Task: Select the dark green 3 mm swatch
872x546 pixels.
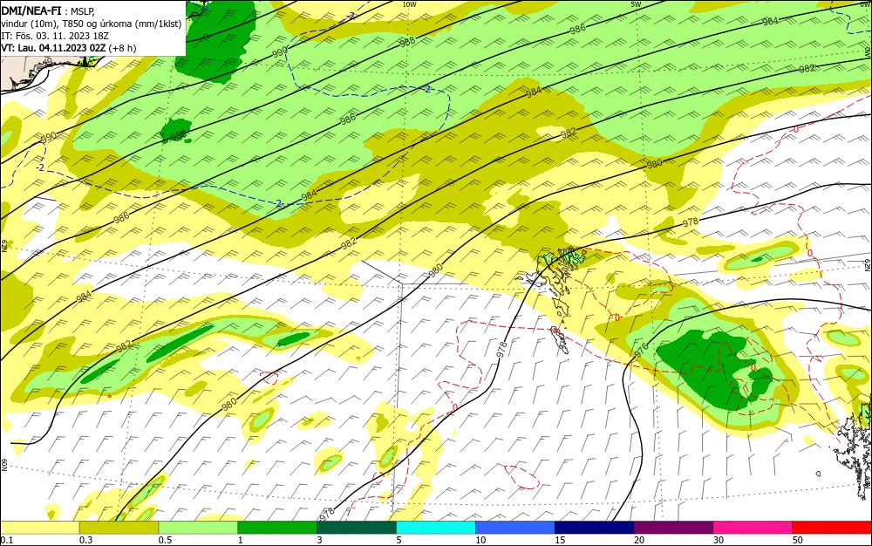Action: (357, 529)
